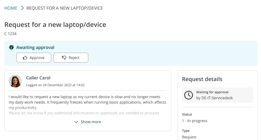Reject the laptop request
This screenshot has height=140, width=261.
click(71, 58)
